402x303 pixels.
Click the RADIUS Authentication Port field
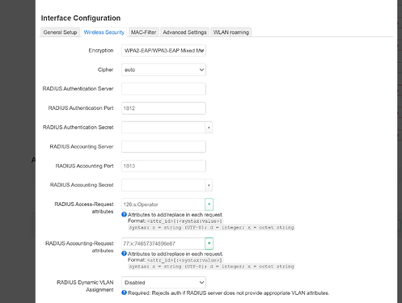(163, 108)
